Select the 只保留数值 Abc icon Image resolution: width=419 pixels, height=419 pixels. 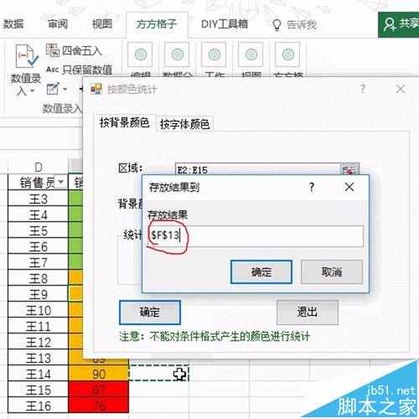pyautogui.click(x=52, y=70)
